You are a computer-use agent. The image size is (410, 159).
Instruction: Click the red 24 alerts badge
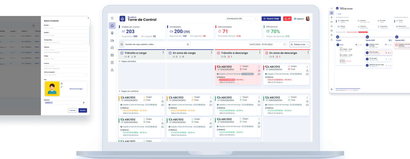(287, 19)
